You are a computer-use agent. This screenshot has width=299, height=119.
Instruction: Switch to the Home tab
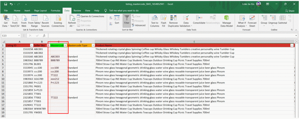click(17, 11)
